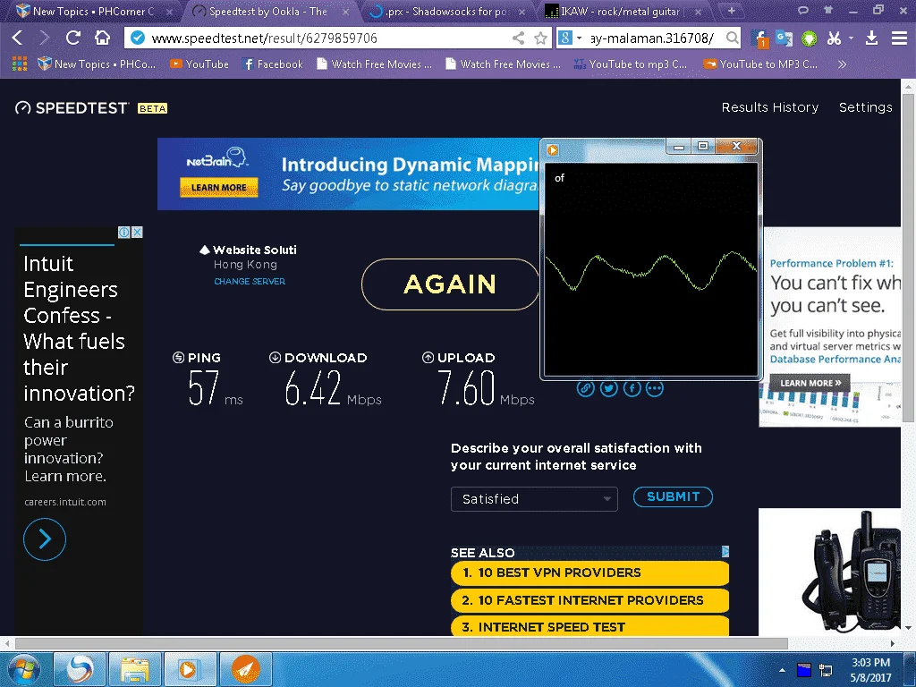This screenshot has width=916, height=687.
Task: Open YouTube bookmark
Action: point(199,64)
